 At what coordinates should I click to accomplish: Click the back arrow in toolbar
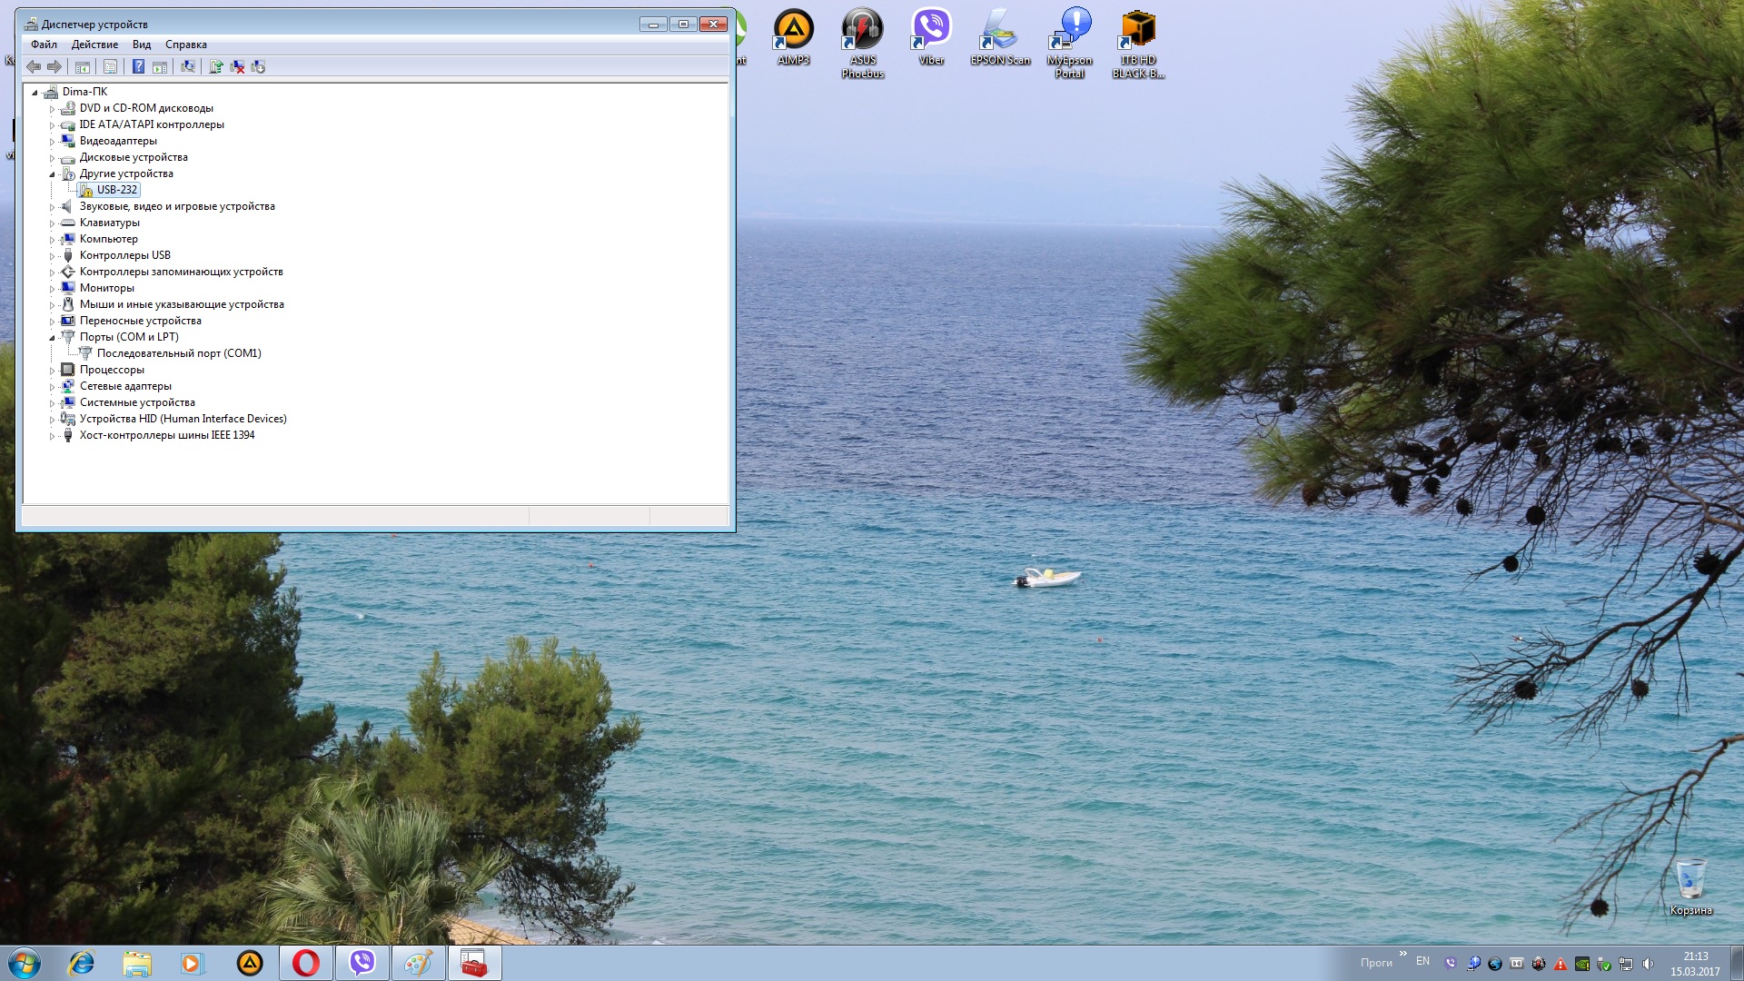click(34, 66)
